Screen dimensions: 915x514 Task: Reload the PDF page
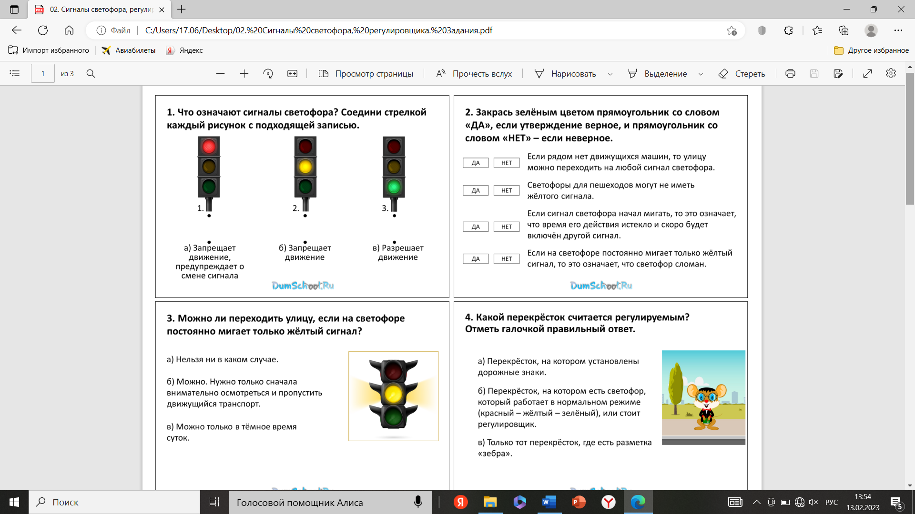click(43, 30)
